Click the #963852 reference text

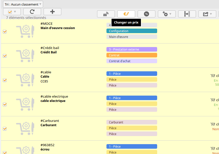(47, 145)
